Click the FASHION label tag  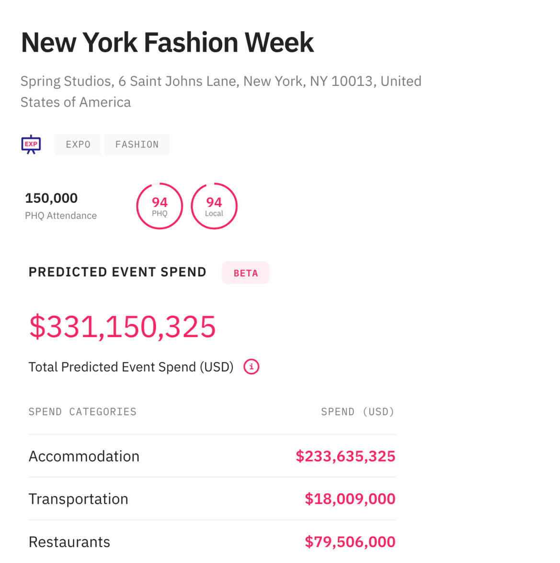click(137, 144)
